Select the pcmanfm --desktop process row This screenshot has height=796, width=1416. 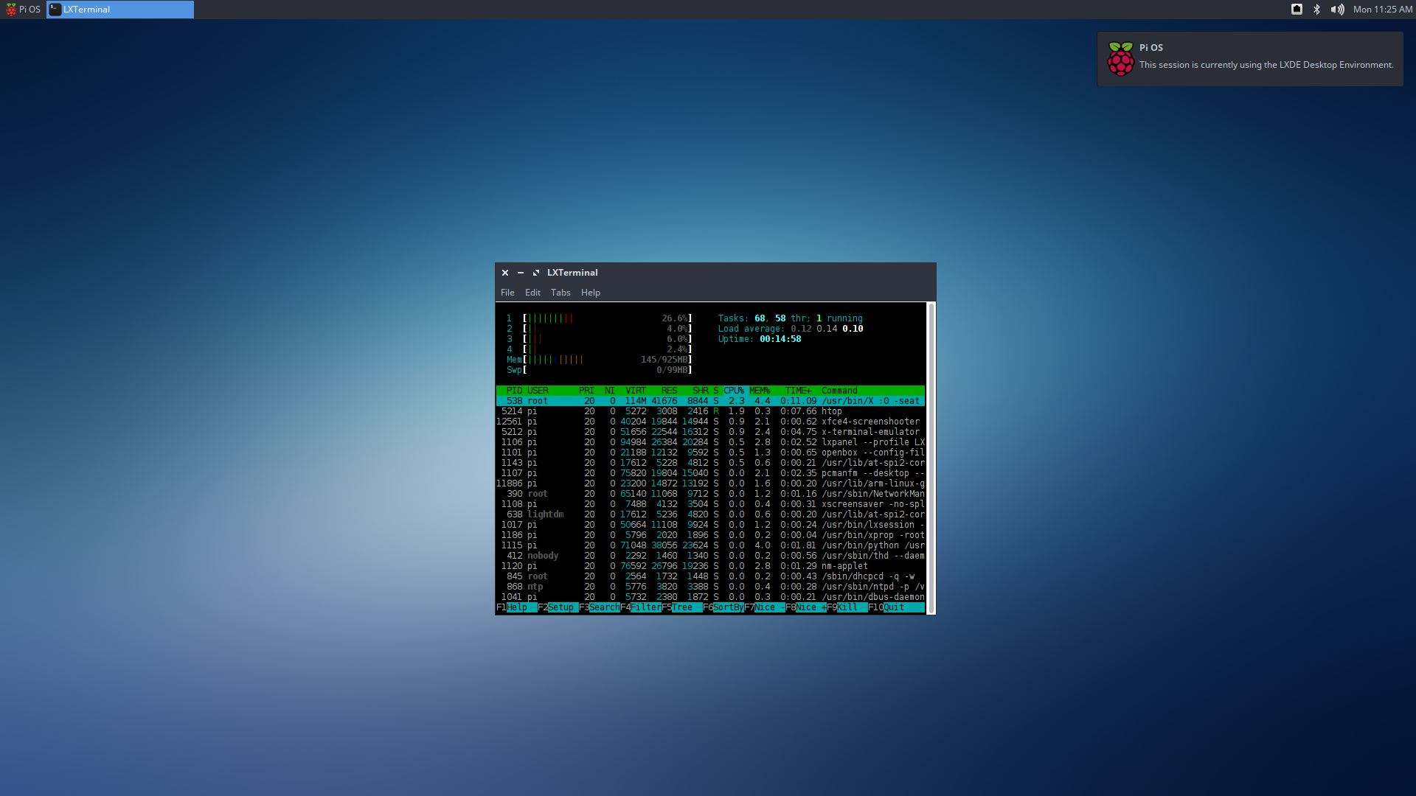click(710, 473)
